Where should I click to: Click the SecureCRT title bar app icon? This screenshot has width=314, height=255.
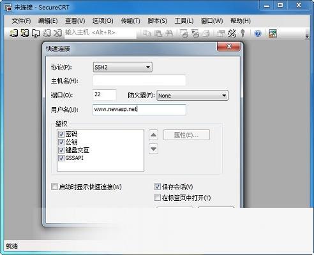point(8,8)
